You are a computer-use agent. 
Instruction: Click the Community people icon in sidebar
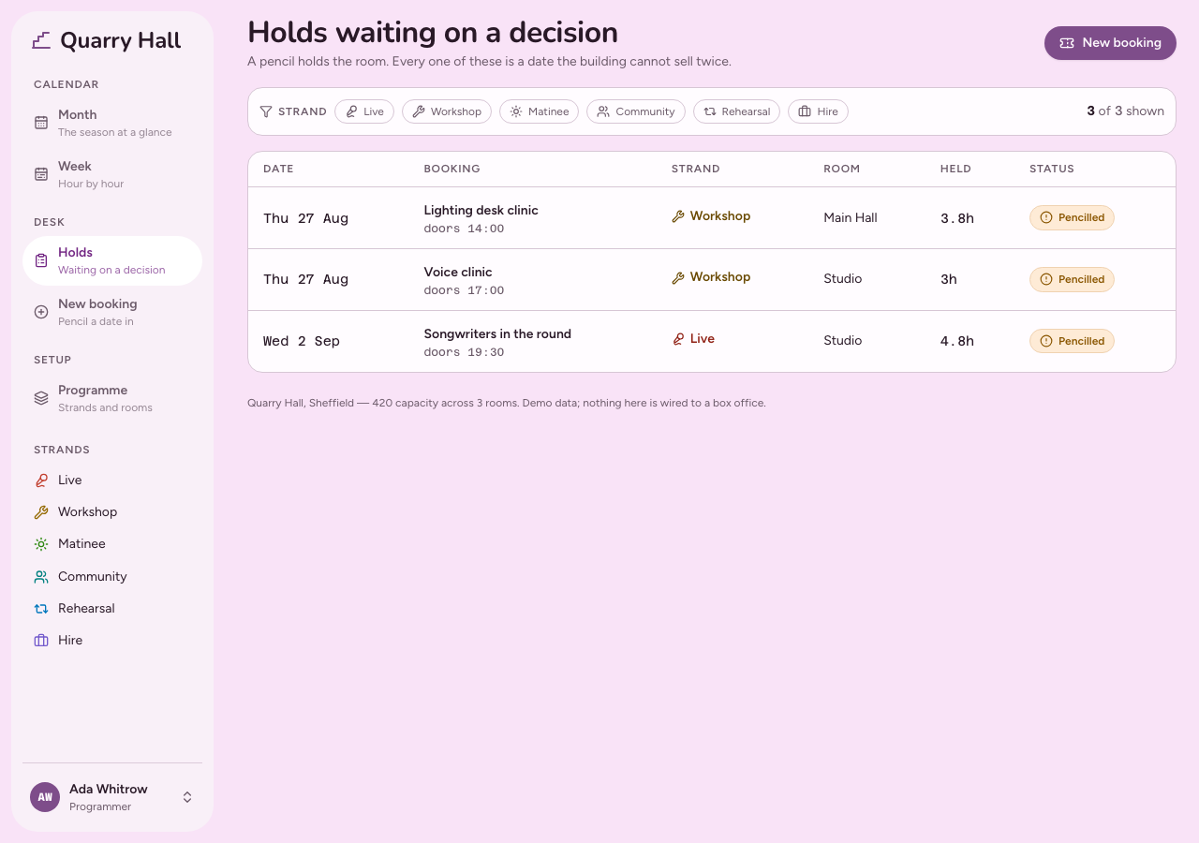tap(41, 576)
